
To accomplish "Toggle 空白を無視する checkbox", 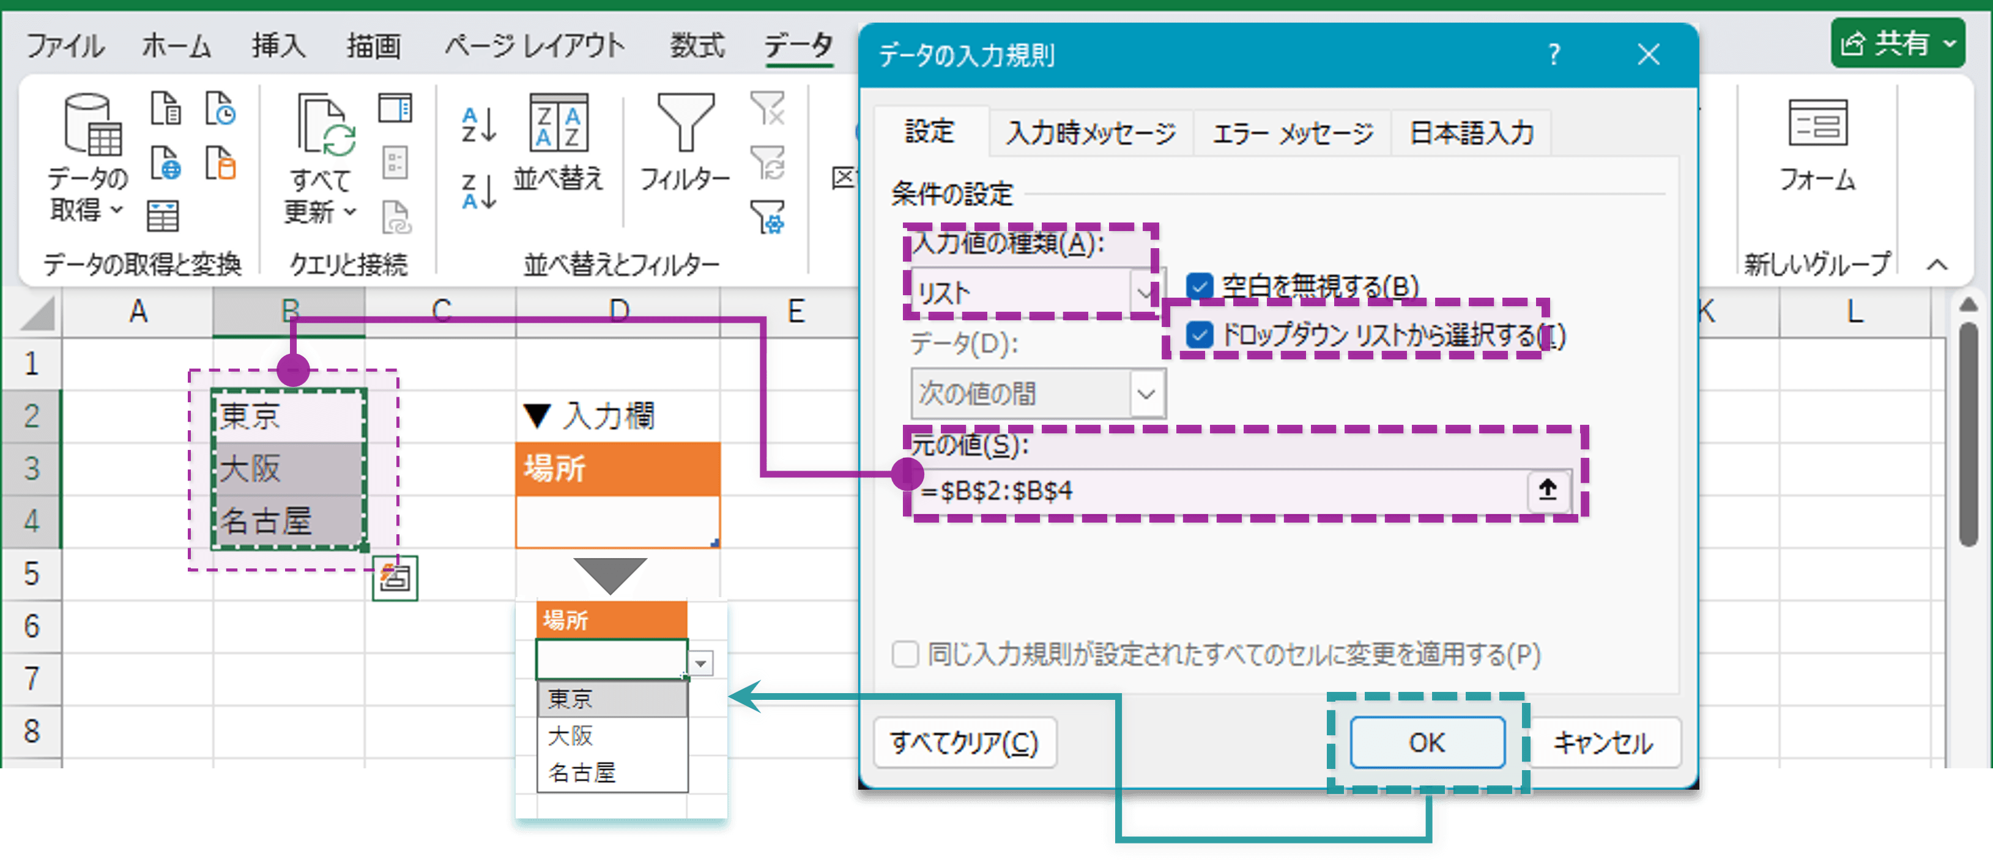I will pos(1199,287).
